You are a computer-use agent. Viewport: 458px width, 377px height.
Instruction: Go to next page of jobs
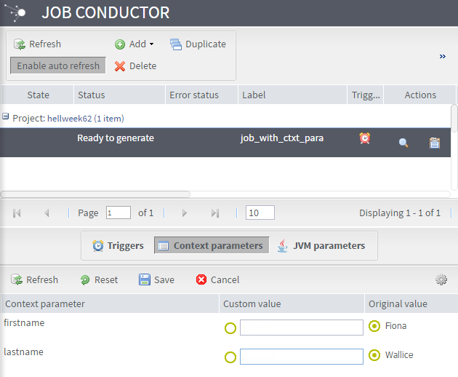pyautogui.click(x=185, y=213)
